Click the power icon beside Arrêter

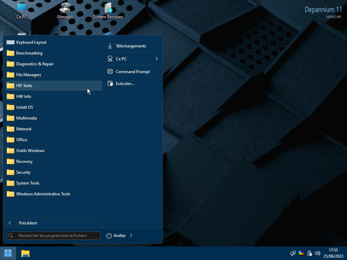[109, 236]
